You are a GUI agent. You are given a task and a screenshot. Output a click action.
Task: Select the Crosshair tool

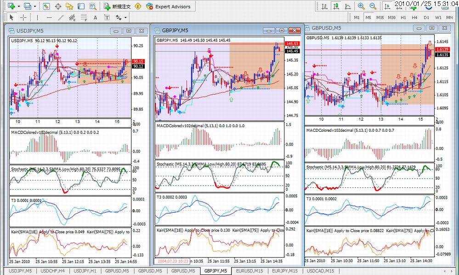(23, 17)
